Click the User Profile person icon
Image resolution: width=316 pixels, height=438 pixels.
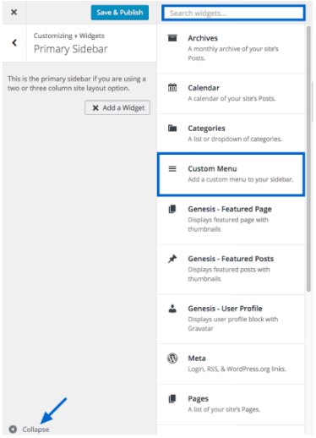(x=172, y=309)
